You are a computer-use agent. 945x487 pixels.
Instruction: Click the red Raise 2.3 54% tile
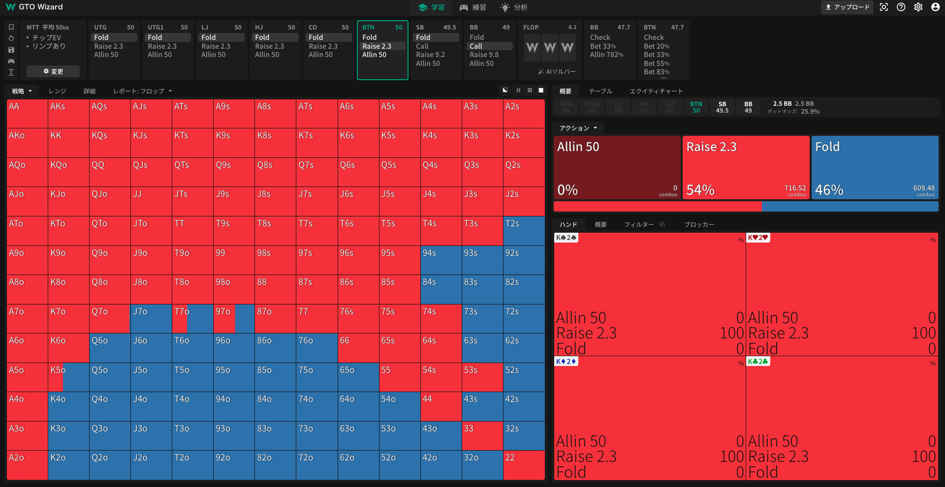click(746, 167)
